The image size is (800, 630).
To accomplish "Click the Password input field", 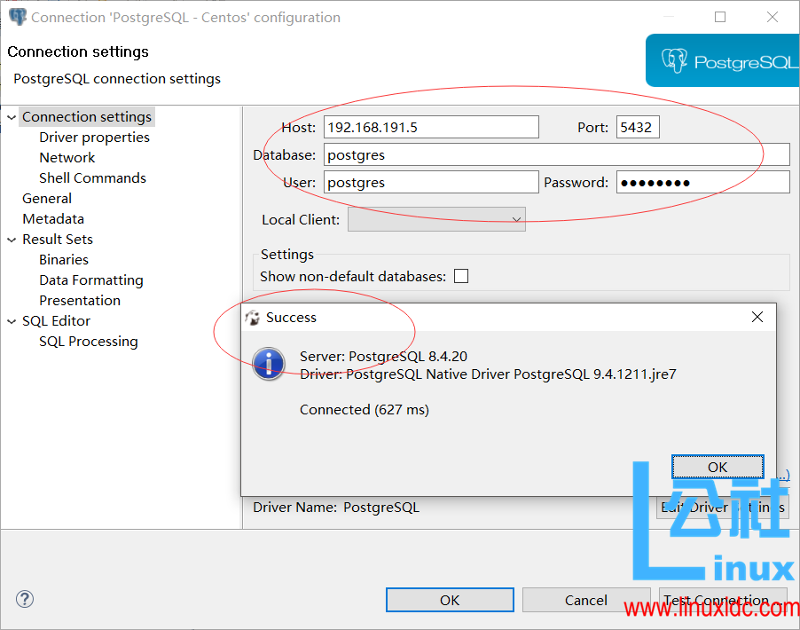I will pos(702,182).
